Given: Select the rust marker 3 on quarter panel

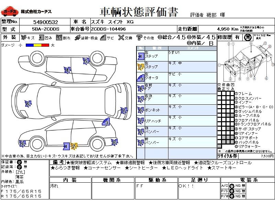Looking at the screenshot, I should coord(106,122).
